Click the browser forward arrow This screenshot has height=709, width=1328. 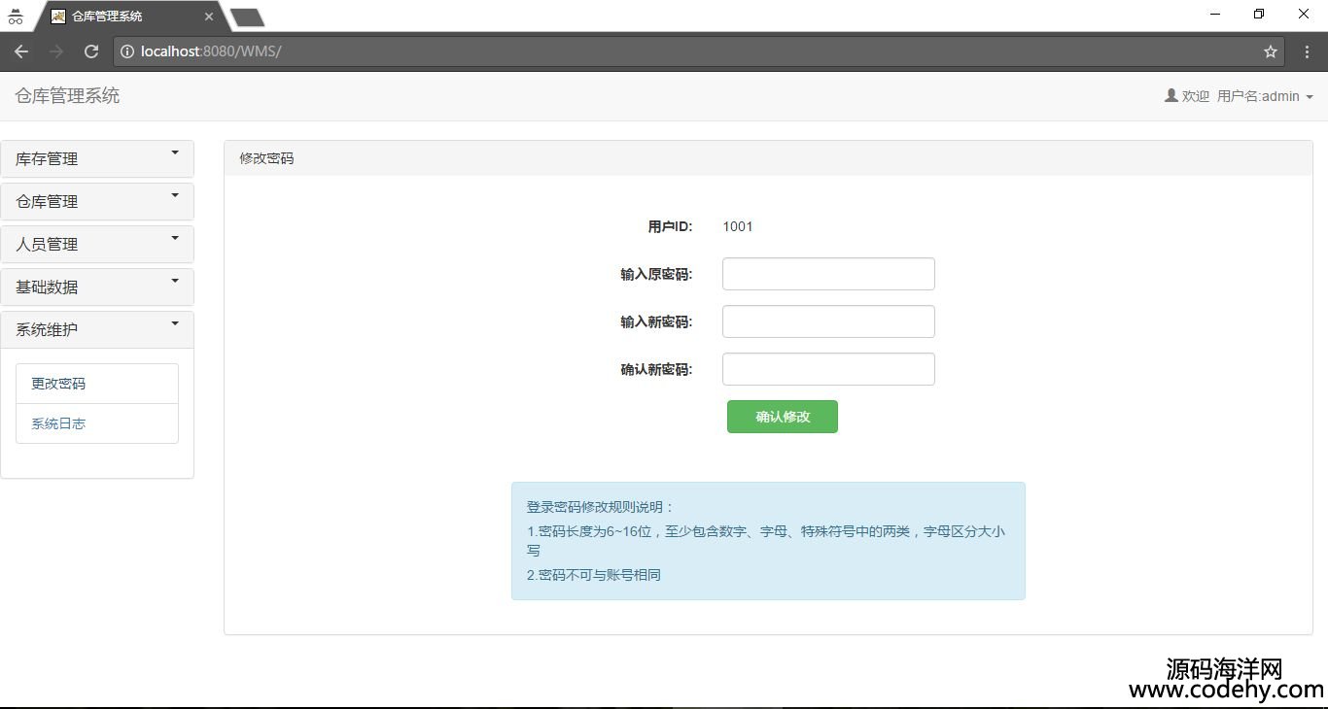tap(56, 51)
